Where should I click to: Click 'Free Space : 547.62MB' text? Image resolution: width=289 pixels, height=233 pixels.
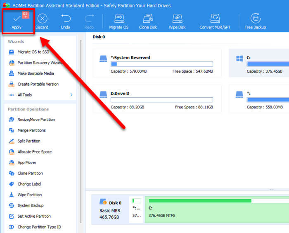point(193,71)
